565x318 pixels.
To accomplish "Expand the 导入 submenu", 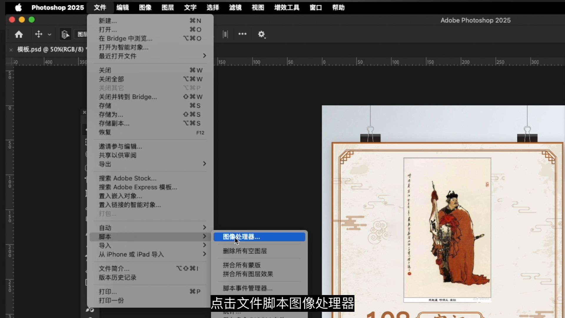I will (x=150, y=245).
